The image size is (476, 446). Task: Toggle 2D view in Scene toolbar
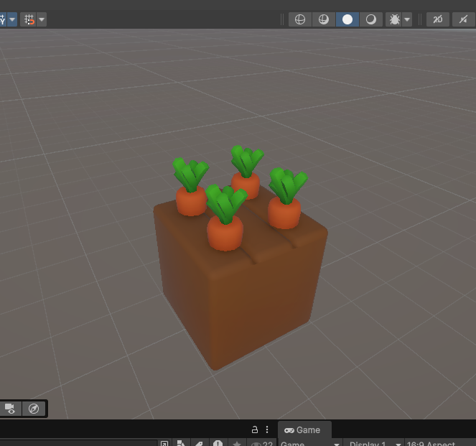coord(438,19)
